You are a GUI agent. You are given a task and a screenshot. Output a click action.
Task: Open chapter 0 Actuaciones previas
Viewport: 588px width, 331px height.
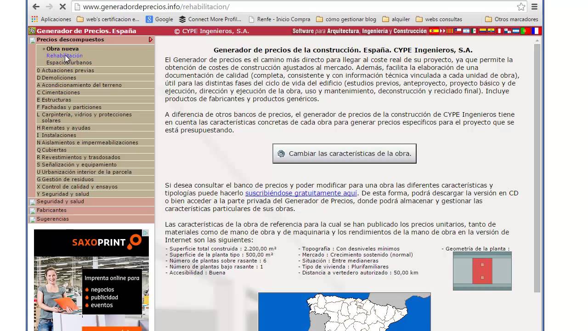(95, 70)
